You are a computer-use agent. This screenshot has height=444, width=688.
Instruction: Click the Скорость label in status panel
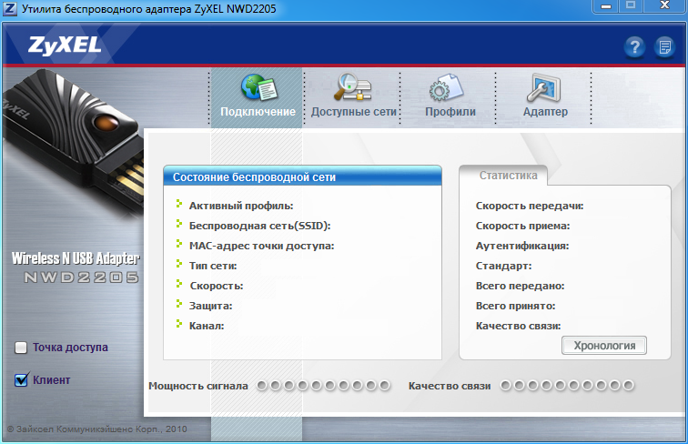click(217, 286)
